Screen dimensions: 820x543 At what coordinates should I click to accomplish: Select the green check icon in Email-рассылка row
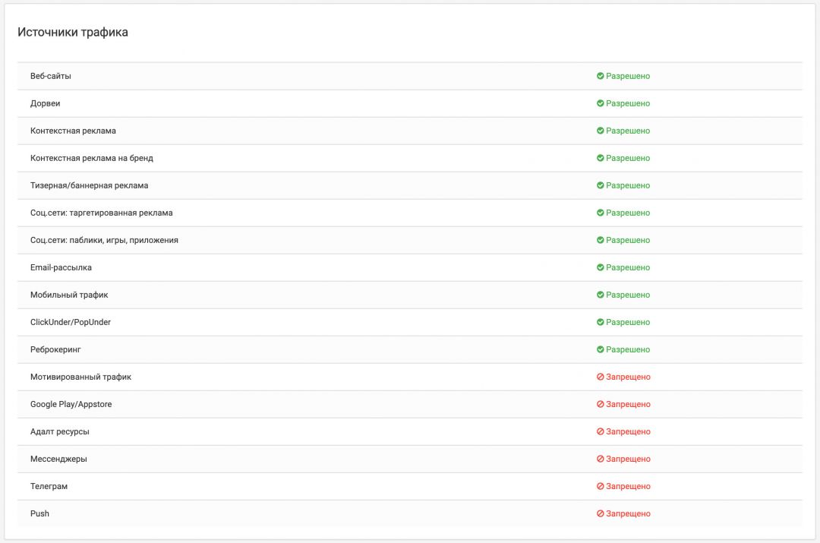click(x=600, y=267)
